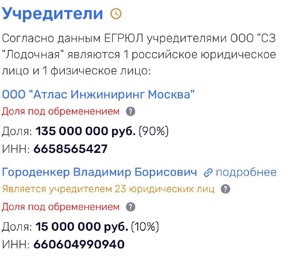Open the help icon after Является учредителем 23 юридических лиц

[225, 189]
